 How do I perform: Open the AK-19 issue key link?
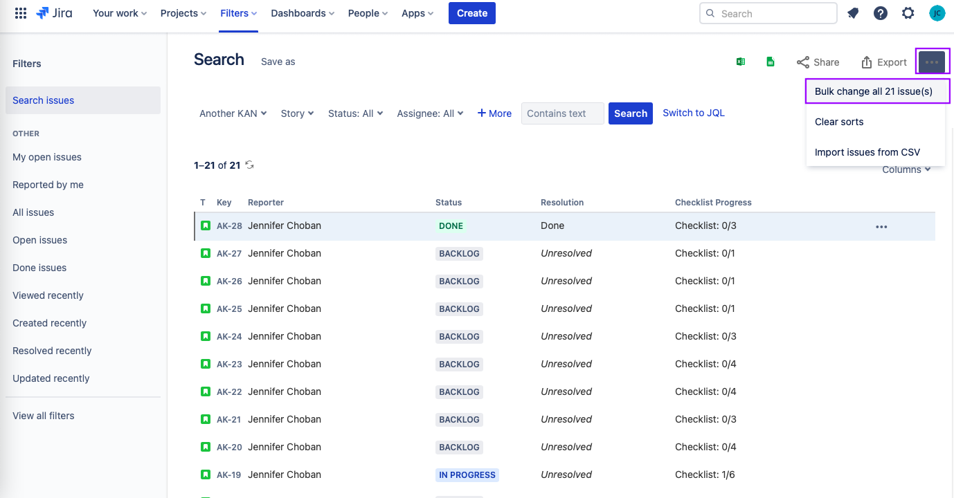[x=229, y=475]
